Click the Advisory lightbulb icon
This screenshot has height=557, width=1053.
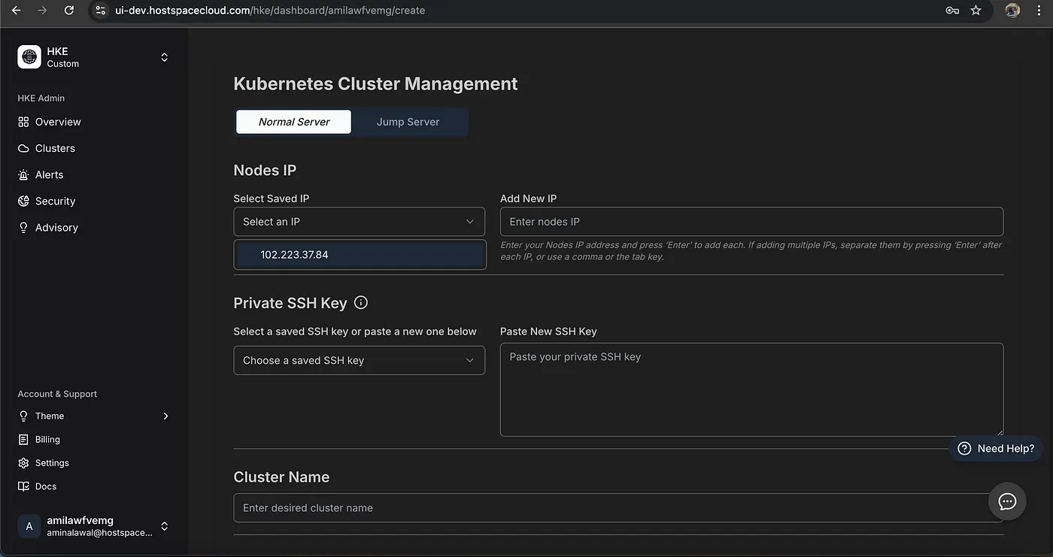[23, 227]
